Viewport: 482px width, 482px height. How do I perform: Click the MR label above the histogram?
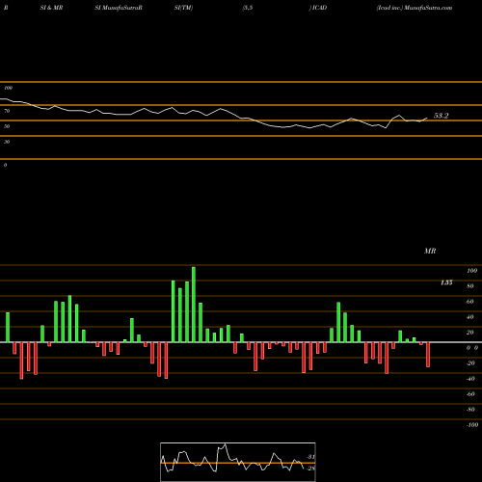pos(430,251)
